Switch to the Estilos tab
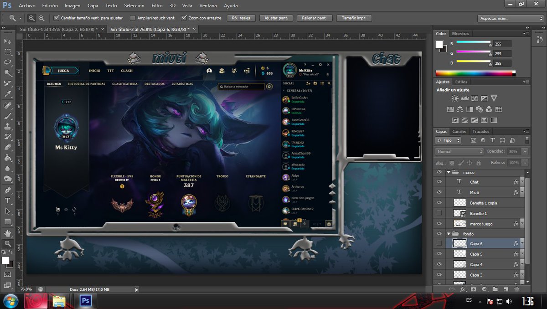 coord(461,82)
